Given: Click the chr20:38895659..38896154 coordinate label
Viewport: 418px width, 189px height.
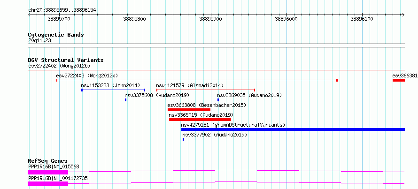Looking at the screenshot, I should [62, 10].
